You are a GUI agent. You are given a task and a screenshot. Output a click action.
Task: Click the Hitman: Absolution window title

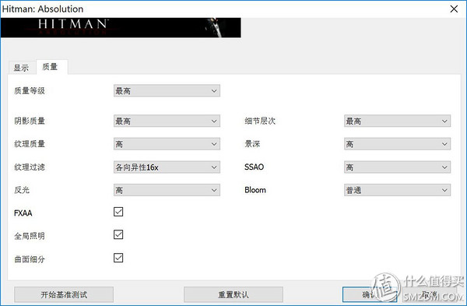(43, 9)
